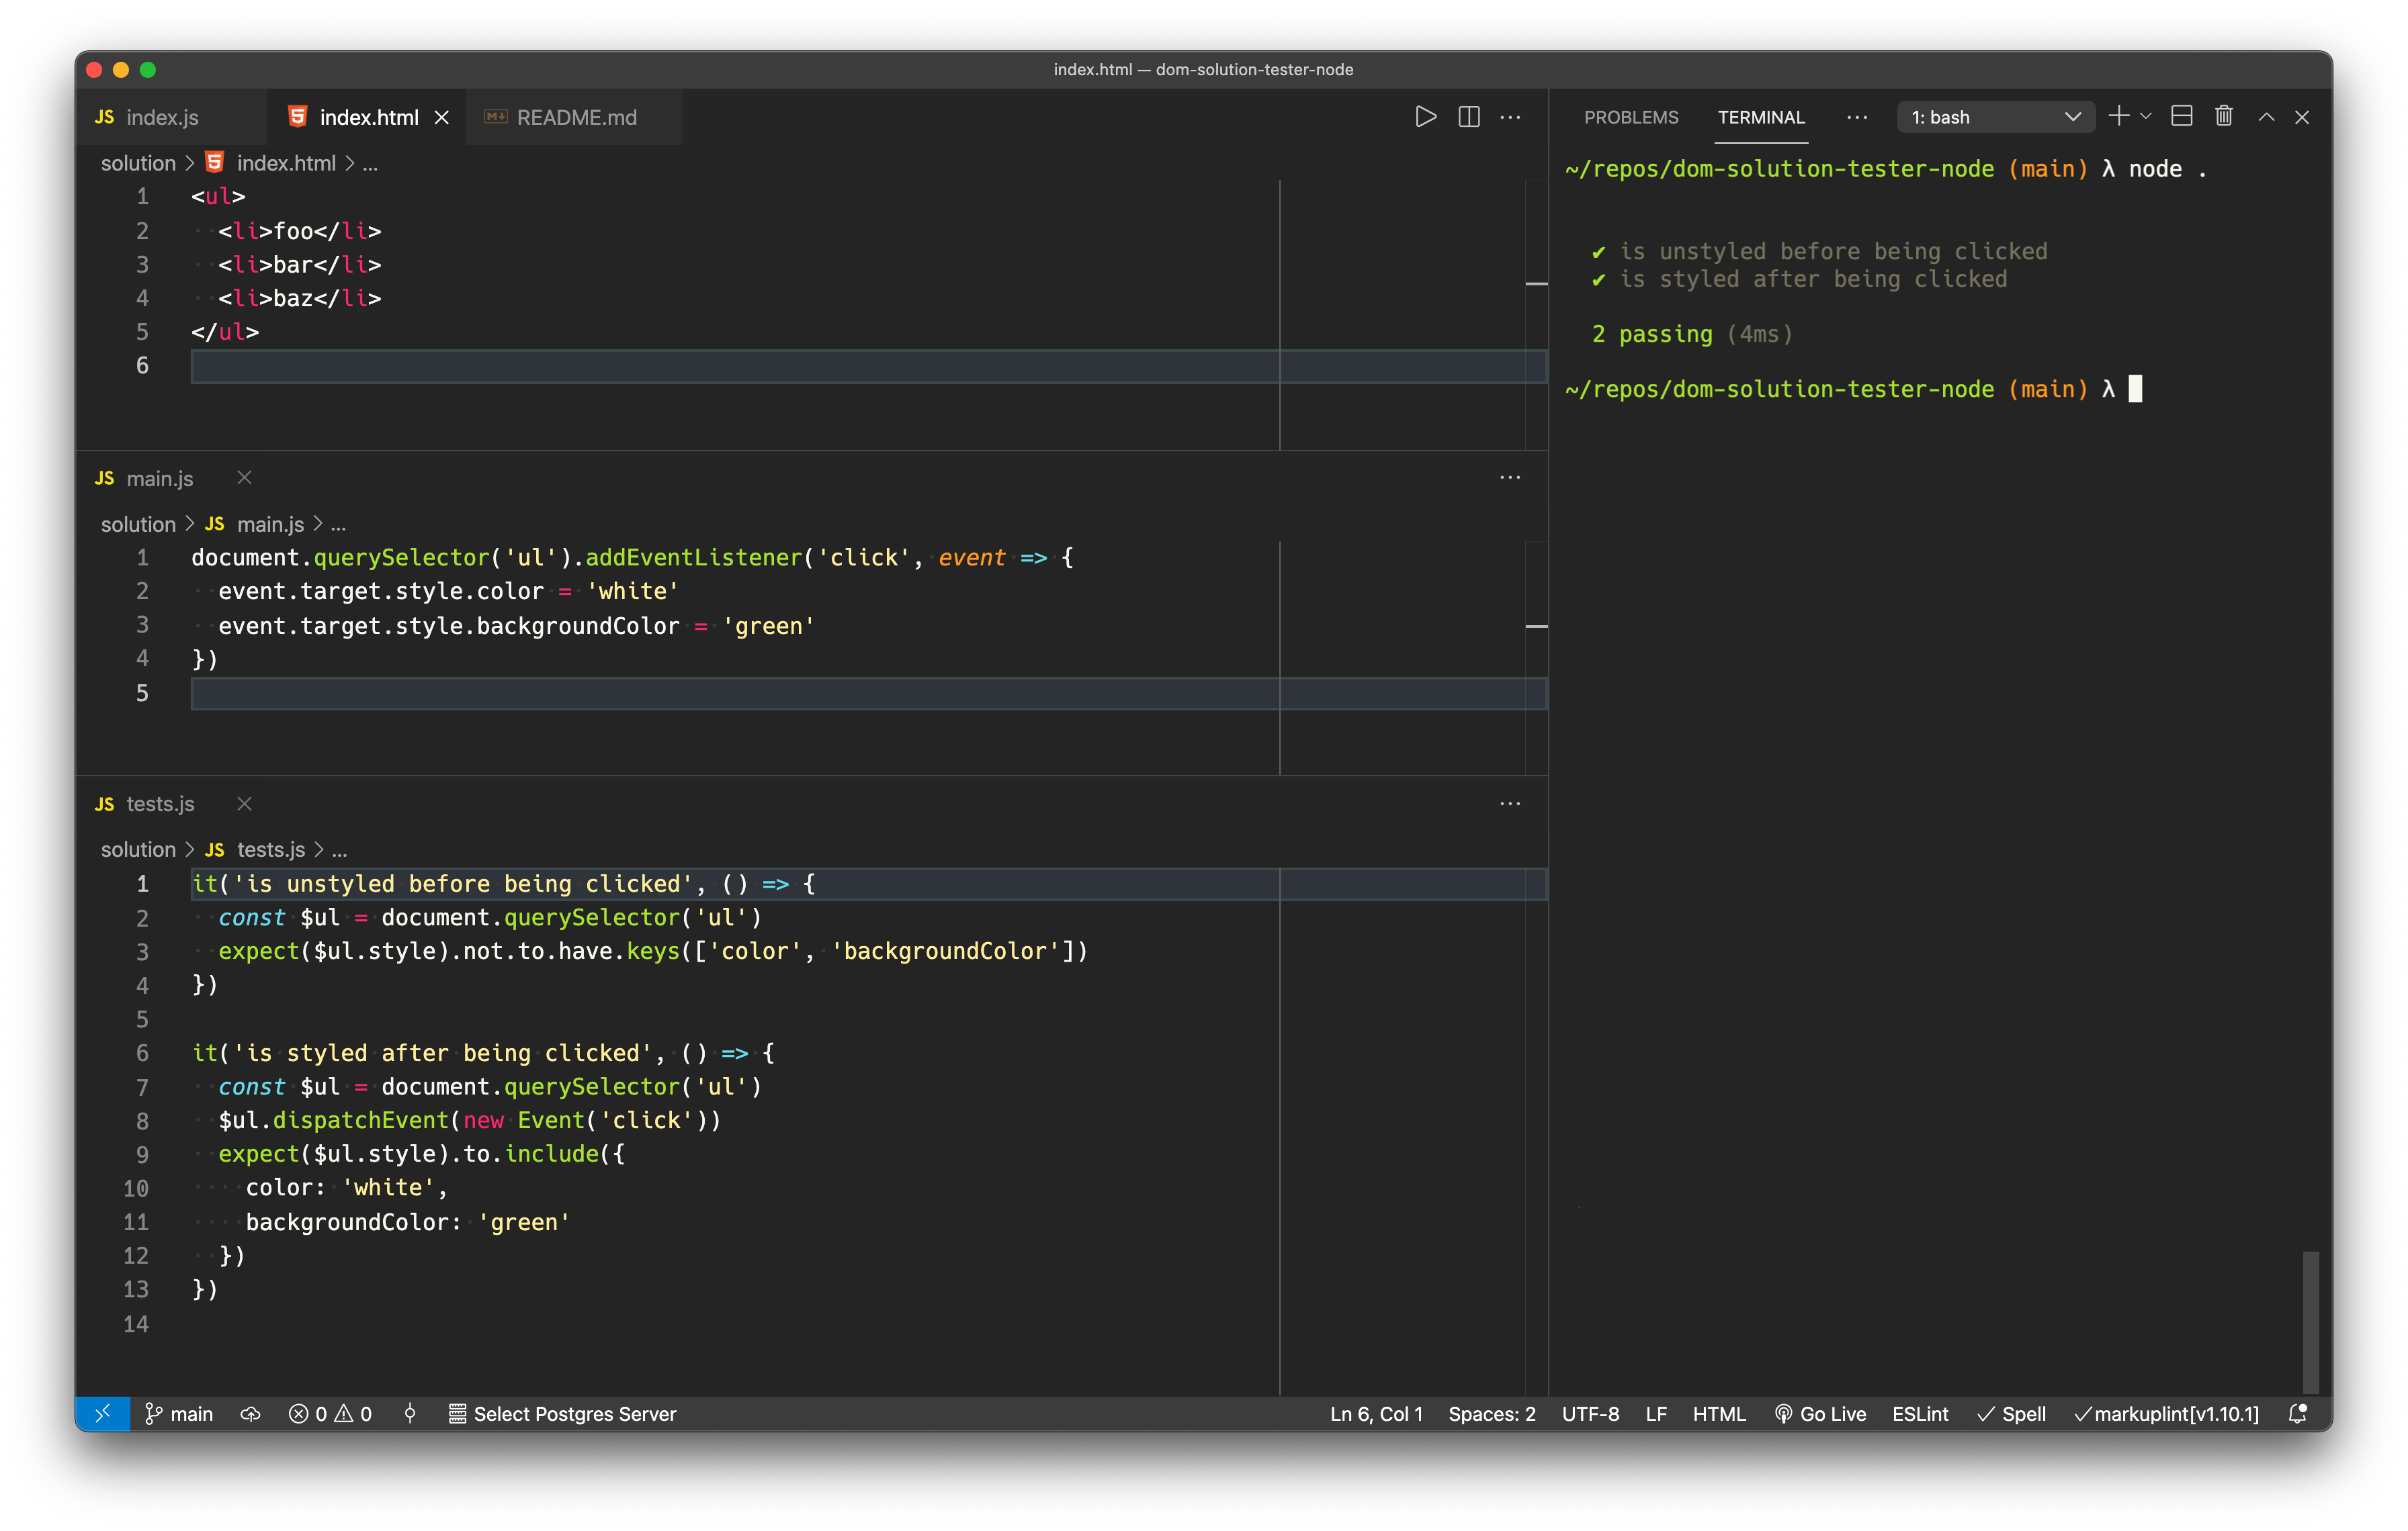The image size is (2408, 1531).
Task: Click the sync changes cloud icon
Action: [x=250, y=1413]
